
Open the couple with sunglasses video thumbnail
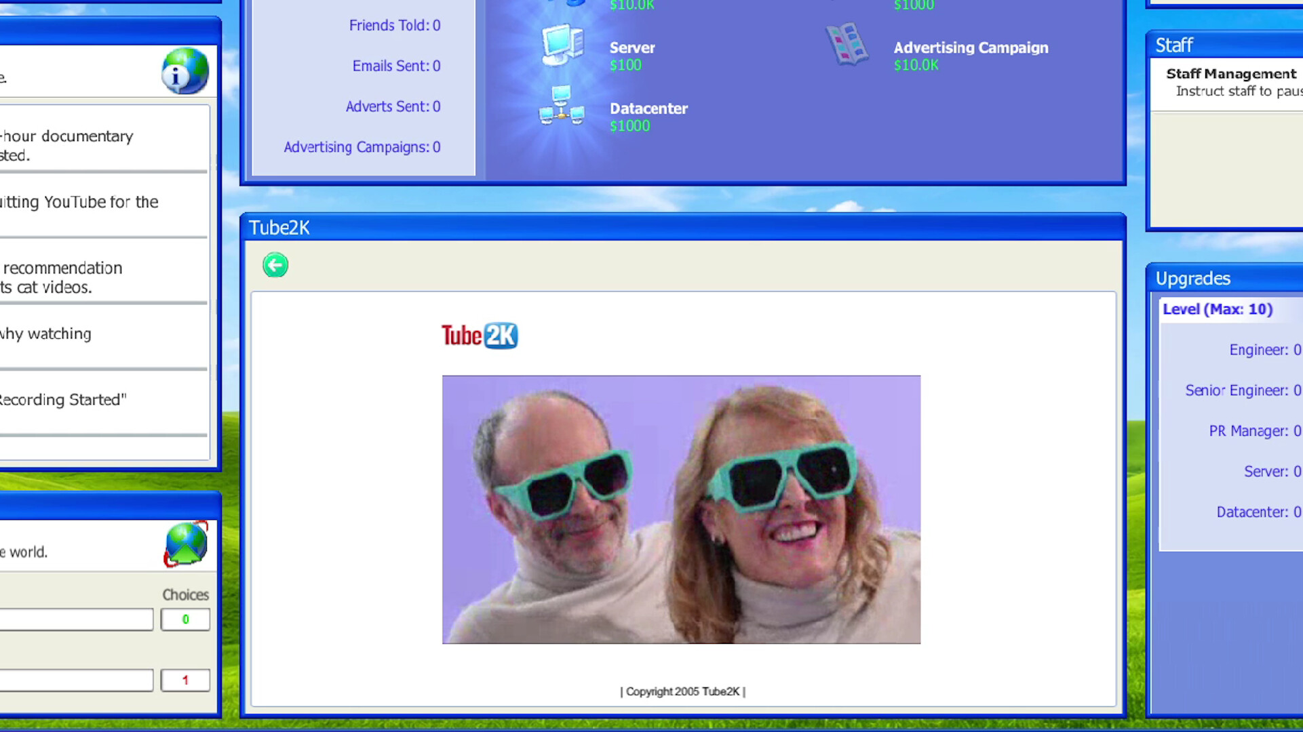point(681,510)
